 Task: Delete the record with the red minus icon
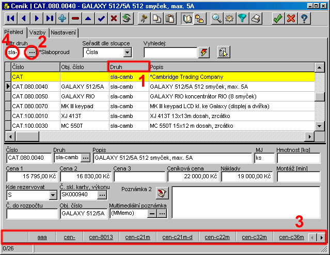tap(75, 18)
